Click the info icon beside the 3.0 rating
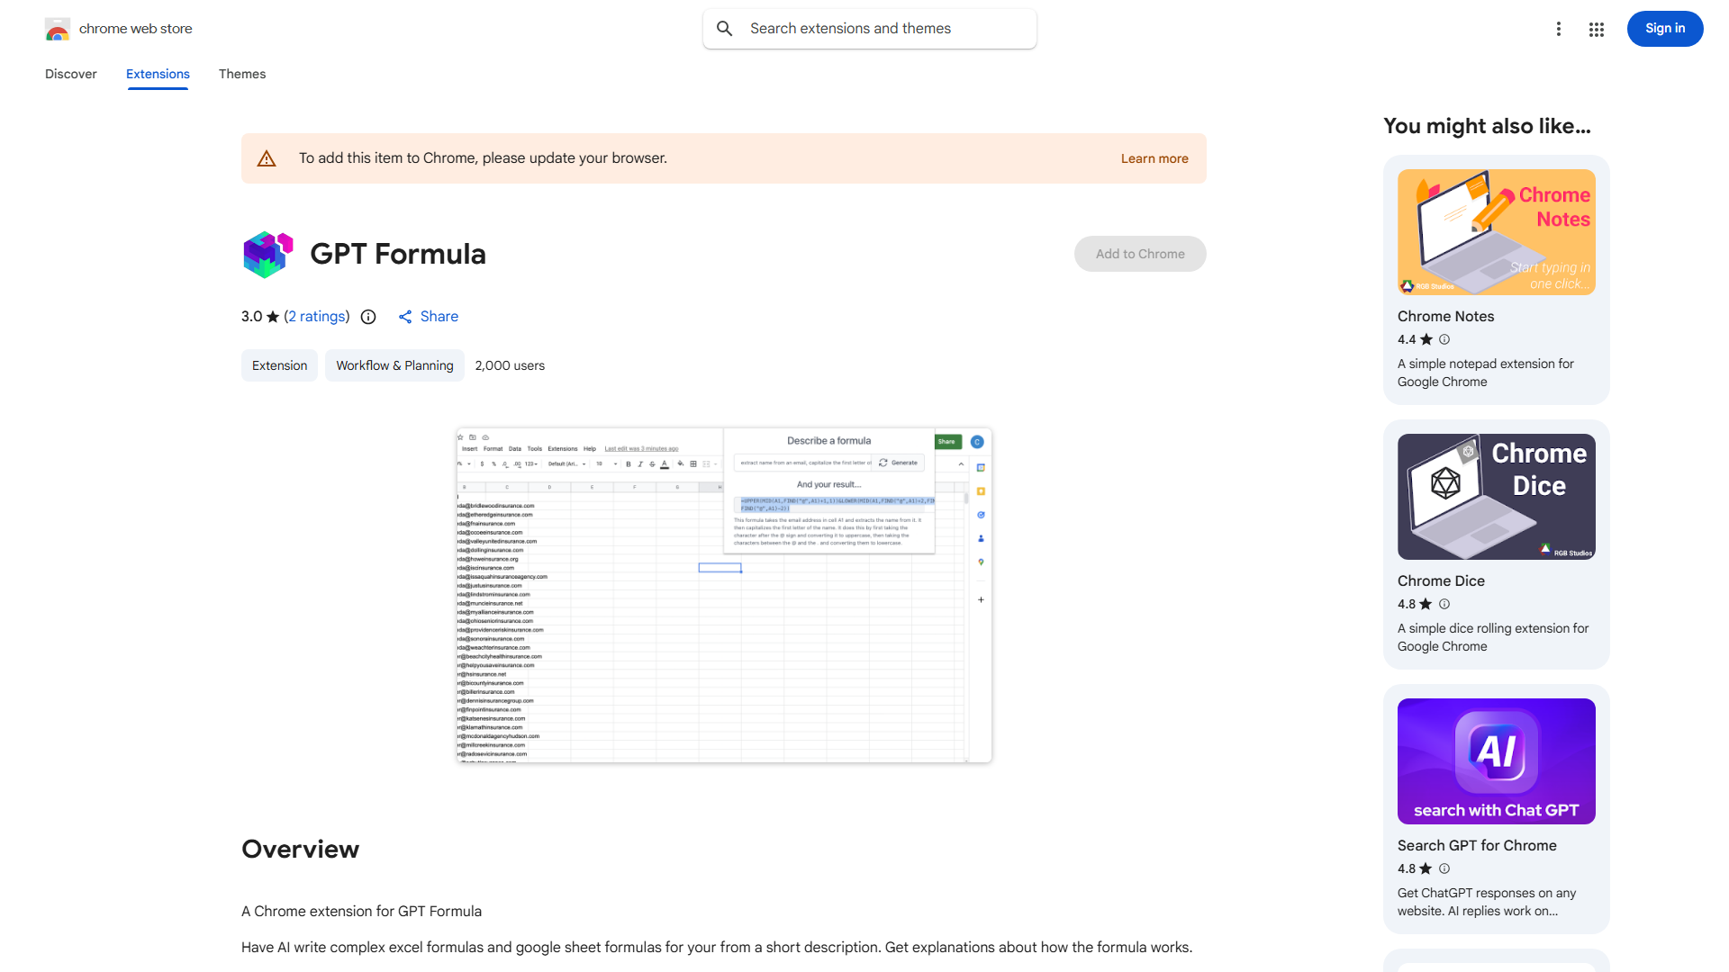The image size is (1729, 972). [x=368, y=317]
